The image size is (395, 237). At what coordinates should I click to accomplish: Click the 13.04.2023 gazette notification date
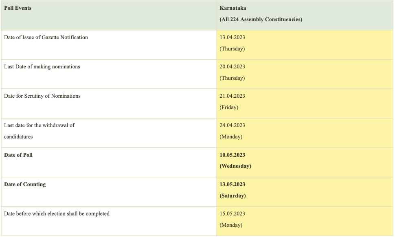(232, 37)
